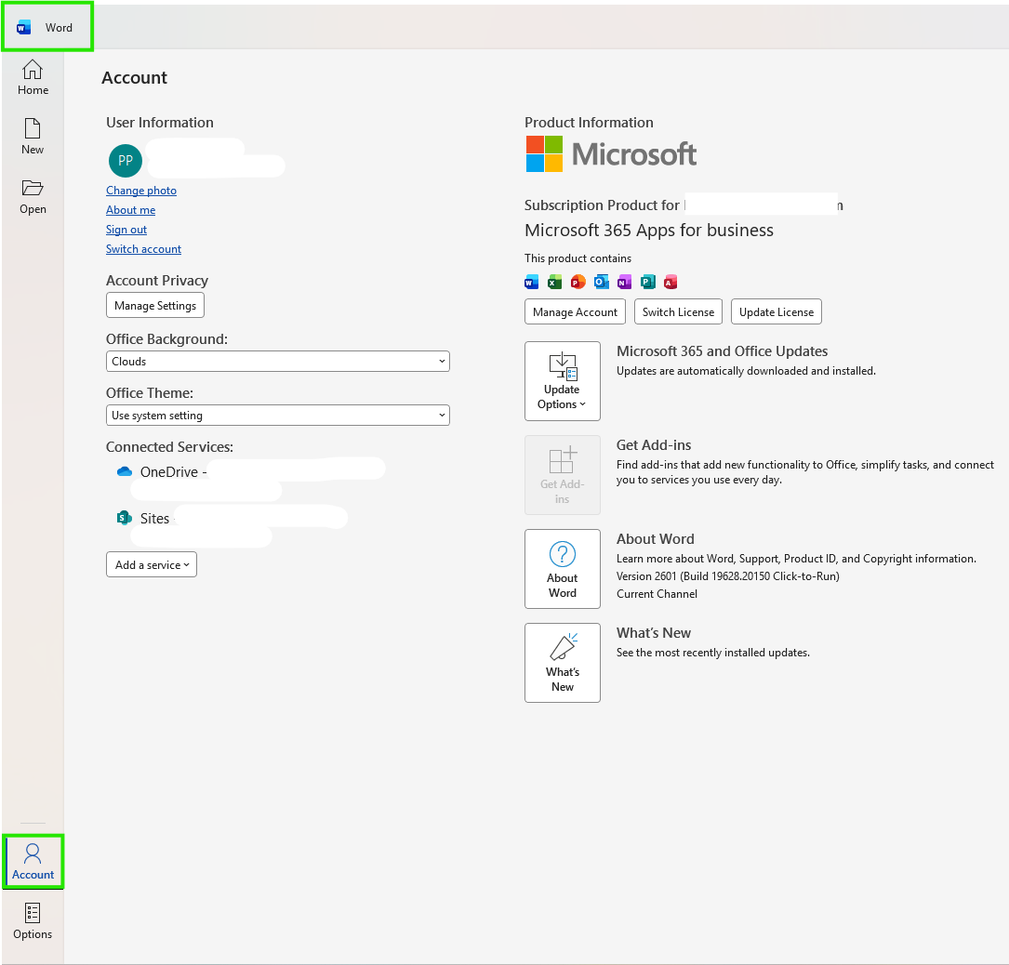Expand the Update Options menu
The image size is (1009, 965).
click(563, 381)
